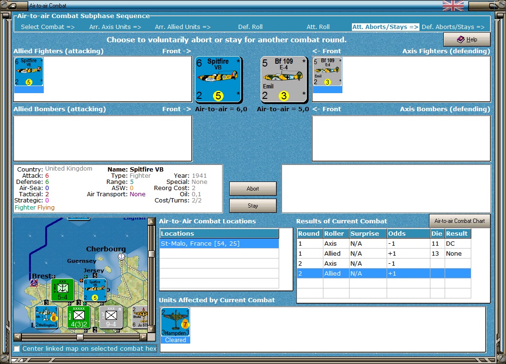Click the Fighter Flying status text
The image size is (506, 364).
[x=35, y=207]
